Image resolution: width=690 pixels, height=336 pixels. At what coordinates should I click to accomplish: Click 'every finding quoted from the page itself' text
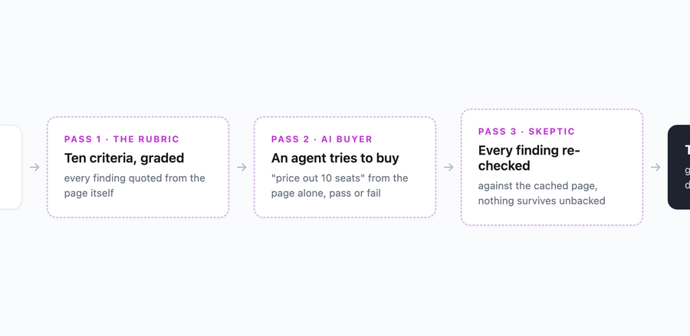pyautogui.click(x=135, y=186)
